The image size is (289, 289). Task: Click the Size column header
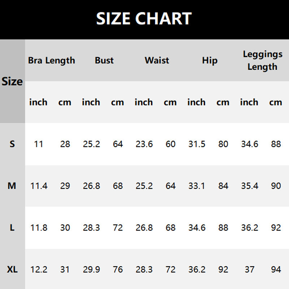(x=12, y=82)
